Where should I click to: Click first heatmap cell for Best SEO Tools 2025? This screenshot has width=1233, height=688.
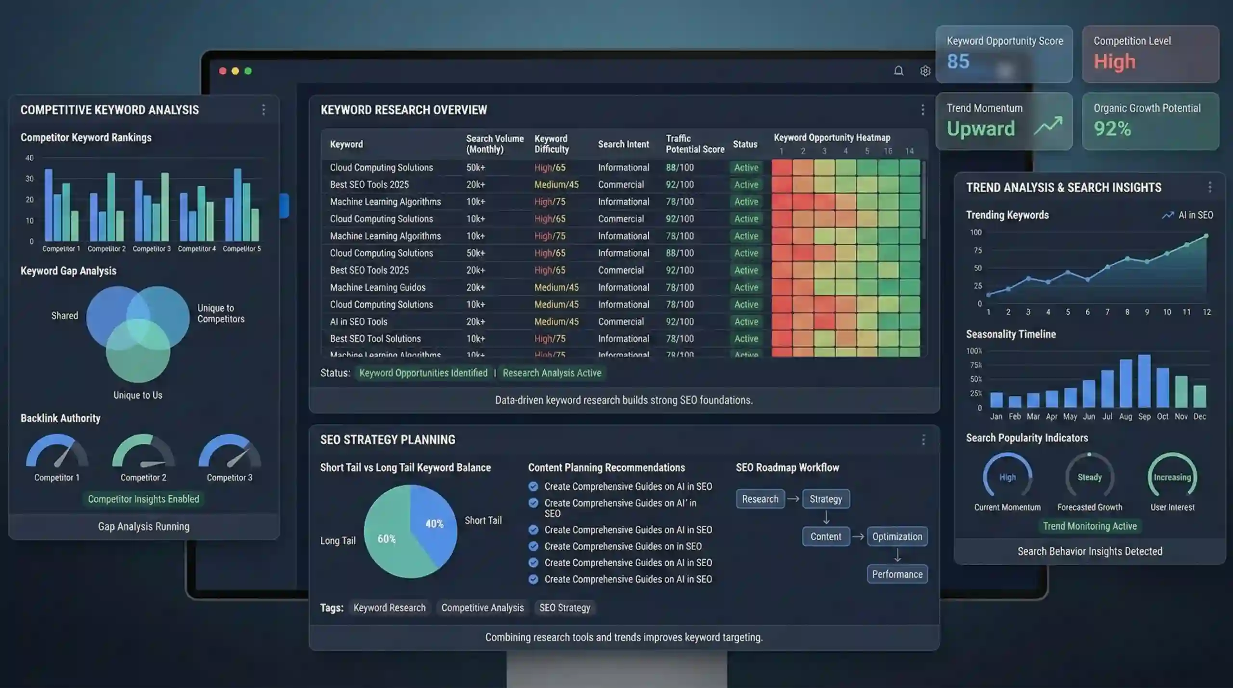pos(782,185)
